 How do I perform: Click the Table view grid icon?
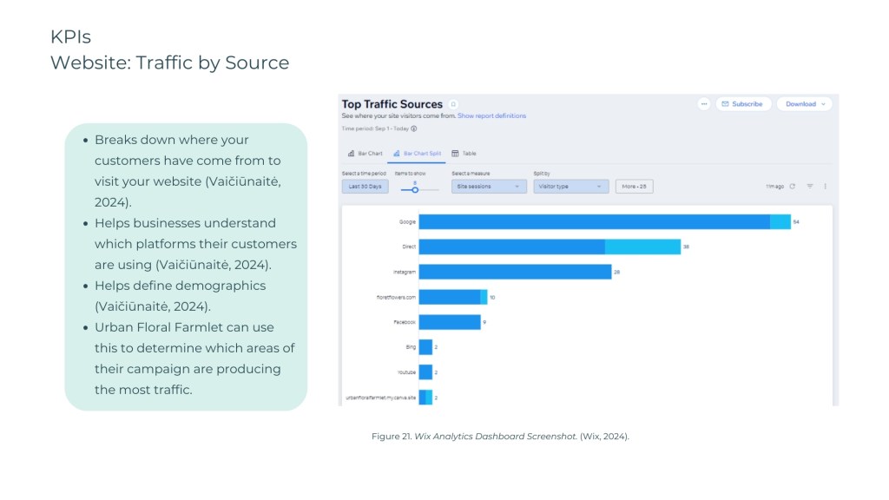click(455, 154)
